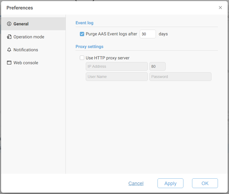Enable Use HTTP proxy server checkbox

(82, 58)
